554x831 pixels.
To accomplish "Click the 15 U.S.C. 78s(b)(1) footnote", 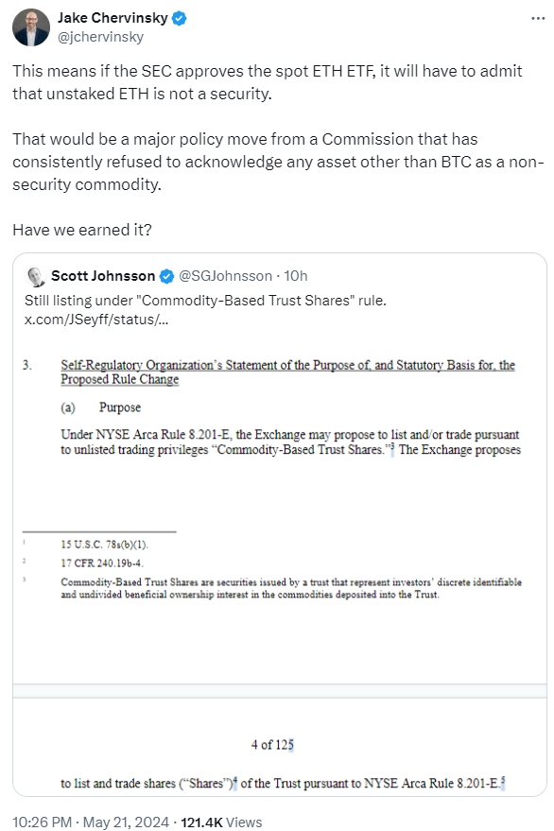I will [104, 545].
